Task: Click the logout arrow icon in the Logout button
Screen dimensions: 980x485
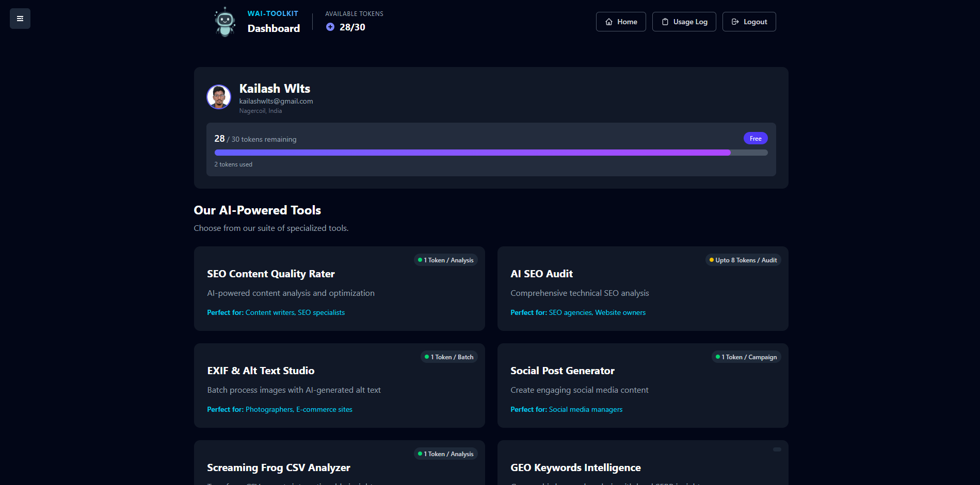Action: click(735, 22)
